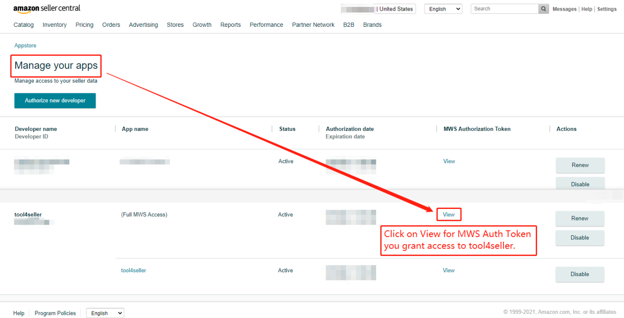The width and height of the screenshot is (624, 318).
Task: Open the Performance menu
Action: [x=267, y=25]
